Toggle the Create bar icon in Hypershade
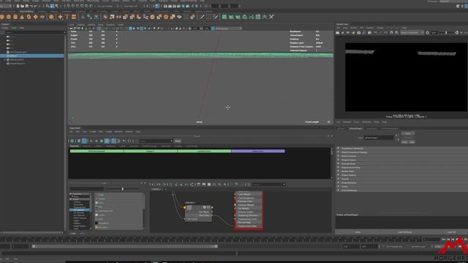 click(72, 141)
